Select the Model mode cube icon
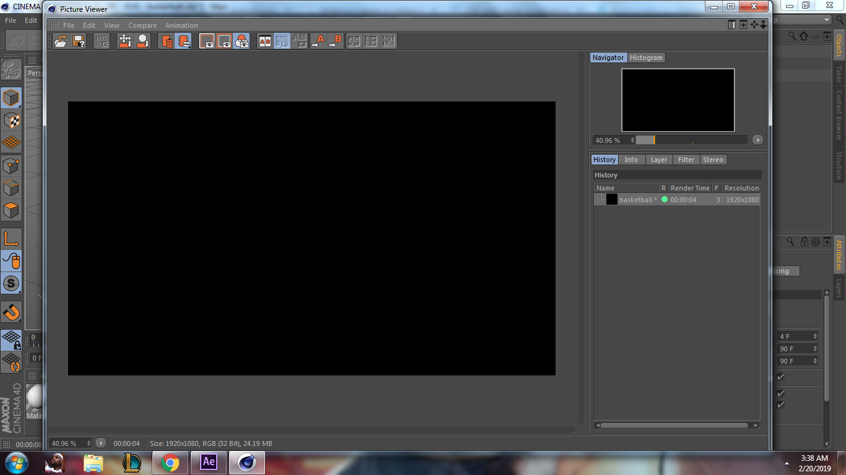 [11, 97]
